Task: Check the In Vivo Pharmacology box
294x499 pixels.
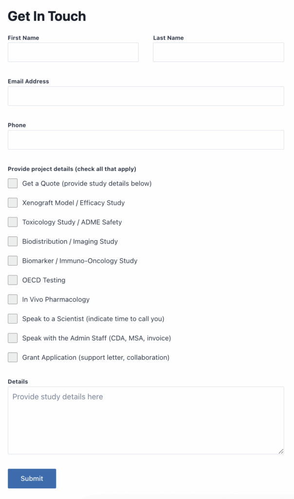Action: click(x=13, y=299)
